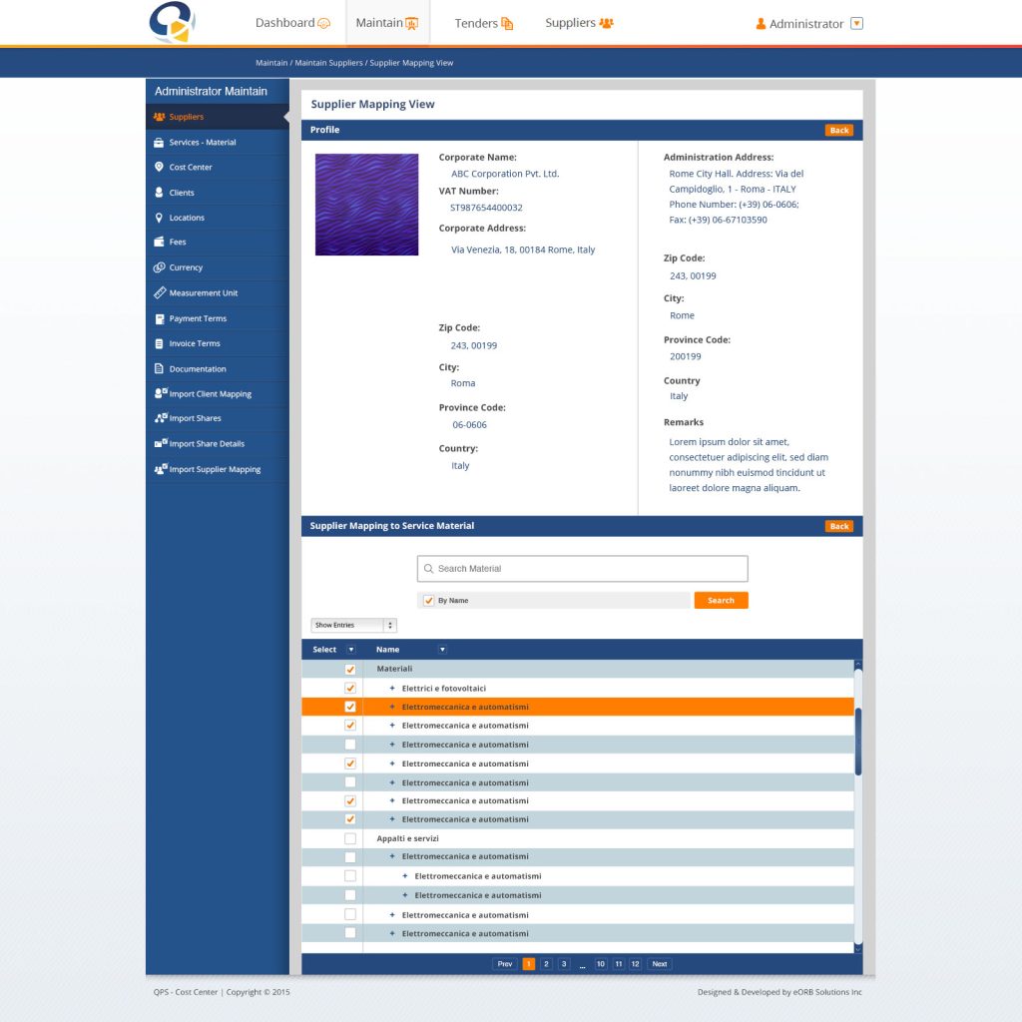
Task: Click the Currency icon in sidebar
Action: click(x=159, y=267)
